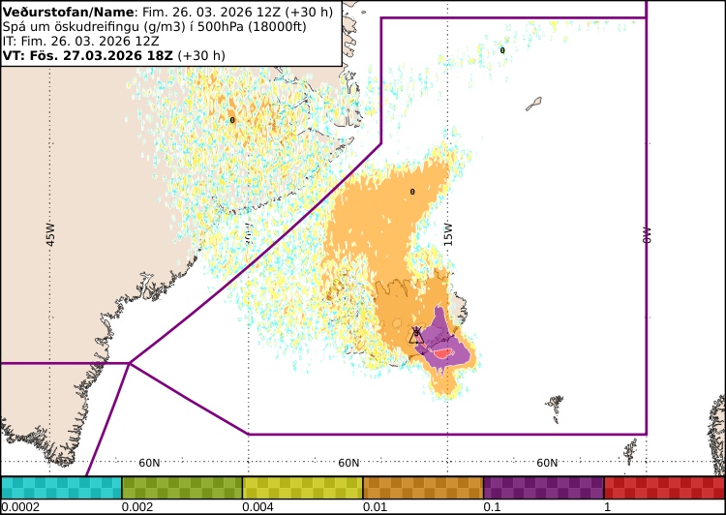
Task: Click the '15W' longitude label
Action: coord(448,234)
